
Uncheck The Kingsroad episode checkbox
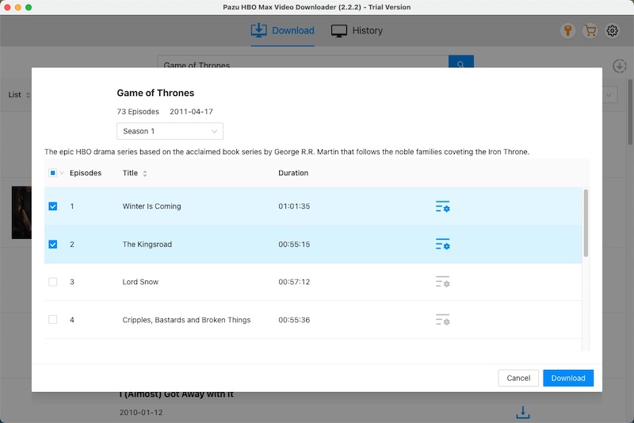point(52,244)
